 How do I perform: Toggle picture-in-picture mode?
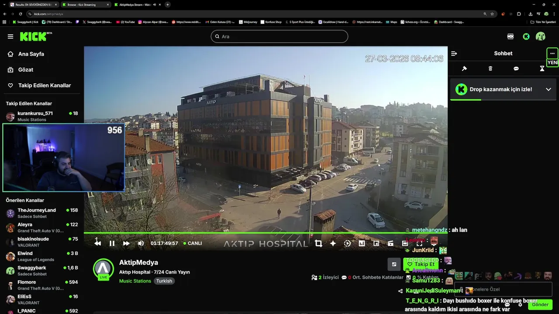pyautogui.click(x=376, y=243)
